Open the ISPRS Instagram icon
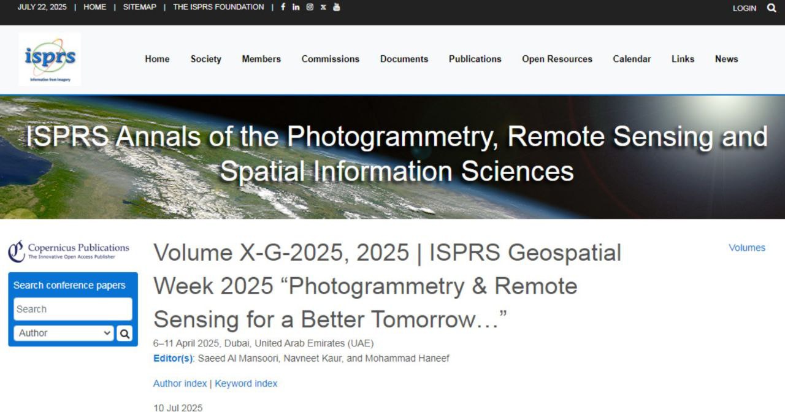 click(x=310, y=7)
